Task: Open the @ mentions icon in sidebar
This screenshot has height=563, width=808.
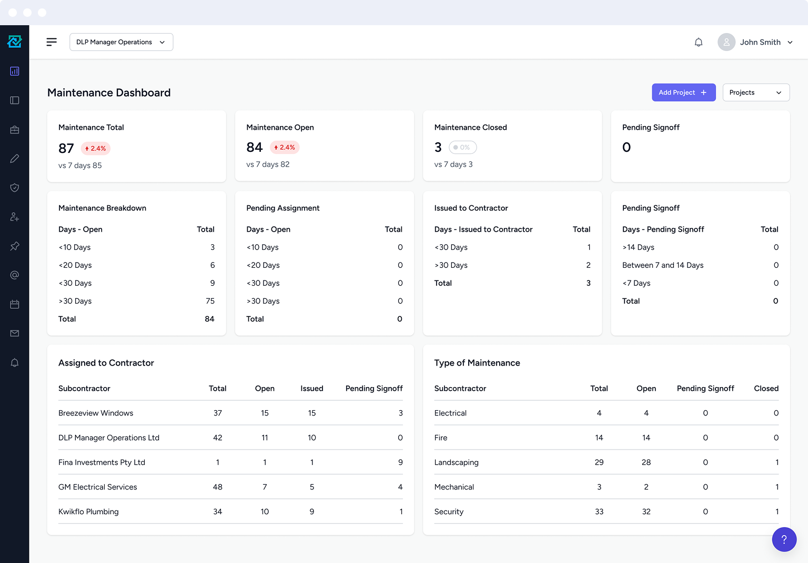Action: [14, 275]
